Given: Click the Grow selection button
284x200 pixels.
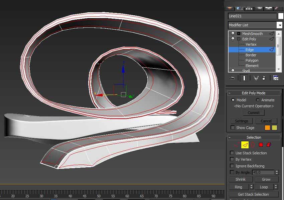Looking at the screenshot, I should [266, 179].
